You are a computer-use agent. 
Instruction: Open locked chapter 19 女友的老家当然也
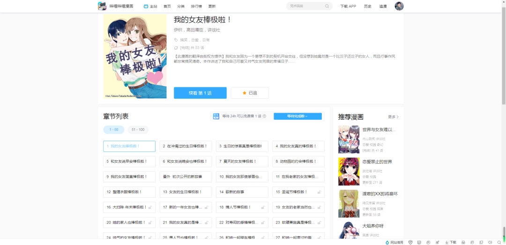click(298, 207)
